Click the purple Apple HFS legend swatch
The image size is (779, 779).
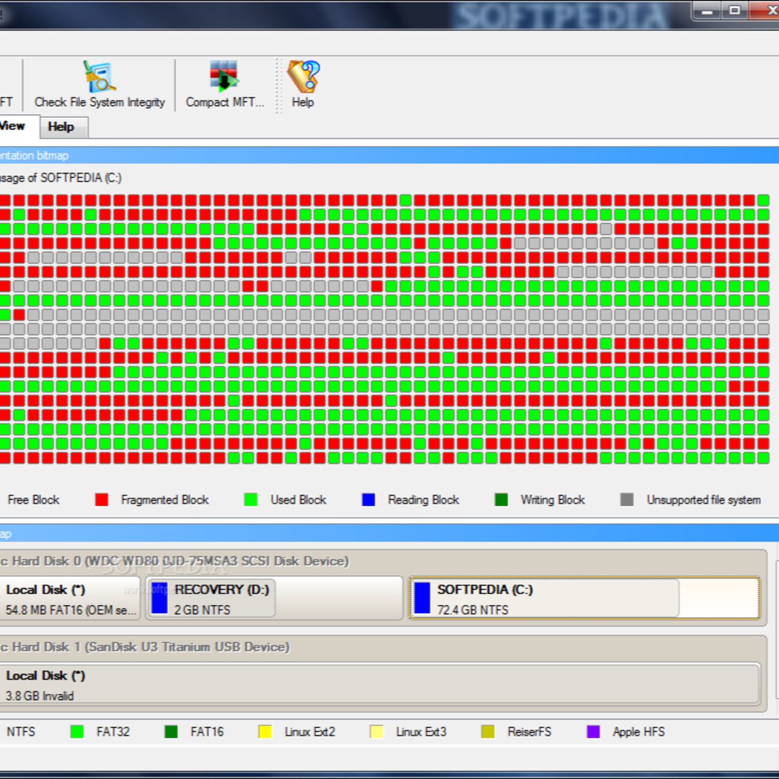click(x=593, y=732)
